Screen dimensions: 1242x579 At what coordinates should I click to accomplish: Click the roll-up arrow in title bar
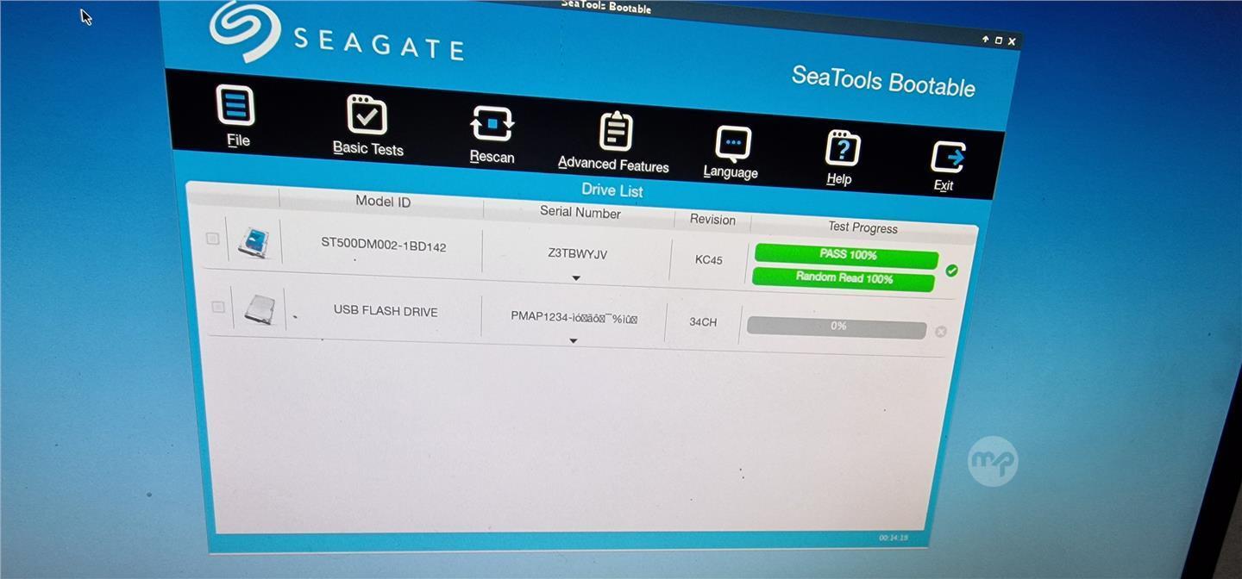[985, 39]
